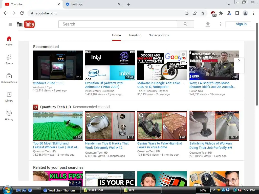Open Library in the sidebar
This screenshot has height=194, width=259.
point(9,97)
